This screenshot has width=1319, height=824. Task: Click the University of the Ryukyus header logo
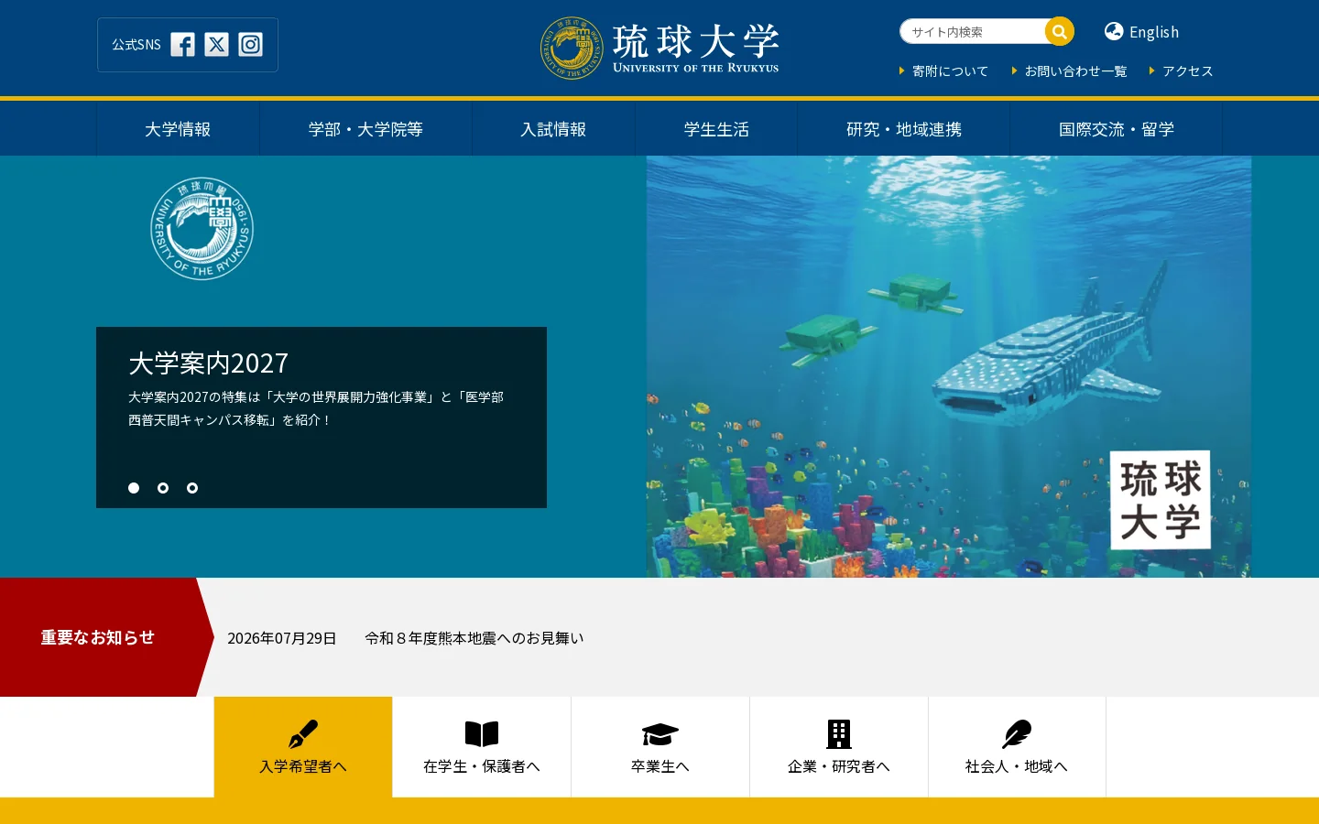pyautogui.click(x=659, y=48)
